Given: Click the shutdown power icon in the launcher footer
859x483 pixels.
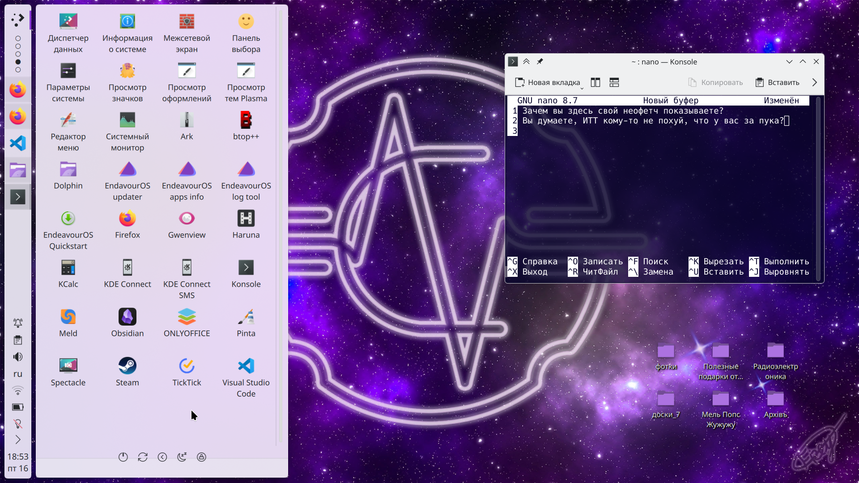Looking at the screenshot, I should tap(123, 457).
